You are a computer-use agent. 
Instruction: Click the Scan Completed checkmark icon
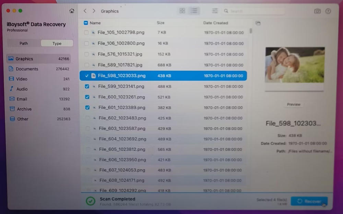coord(90,201)
